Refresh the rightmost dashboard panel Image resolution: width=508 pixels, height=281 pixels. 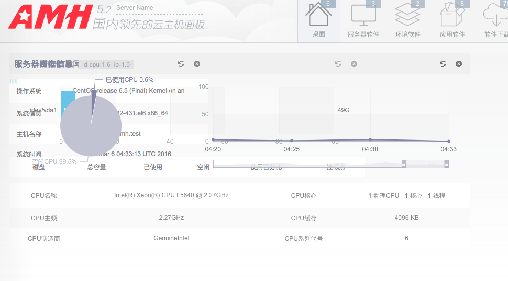443,64
